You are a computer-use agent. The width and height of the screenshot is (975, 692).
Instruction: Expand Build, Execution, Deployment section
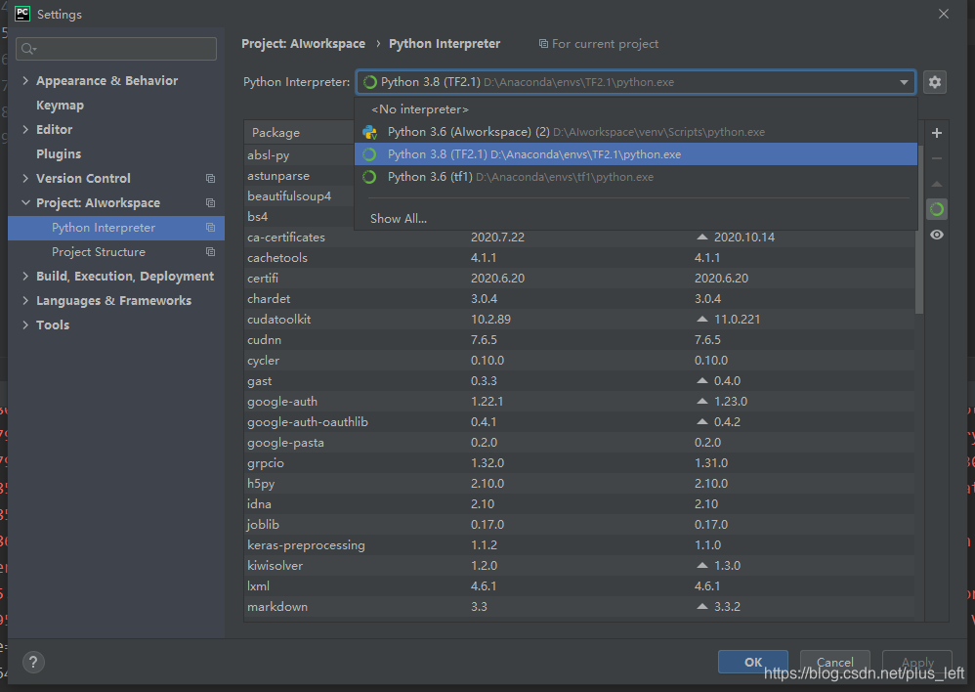click(25, 277)
